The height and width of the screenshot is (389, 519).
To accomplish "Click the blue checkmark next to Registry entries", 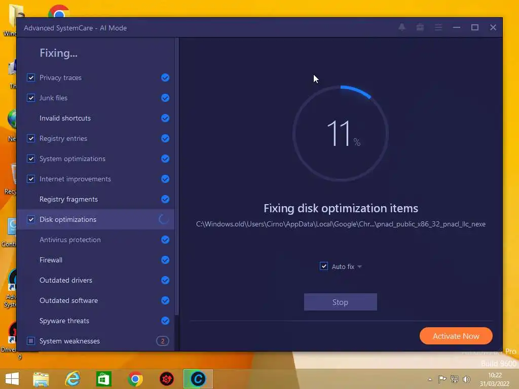I will pyautogui.click(x=165, y=138).
